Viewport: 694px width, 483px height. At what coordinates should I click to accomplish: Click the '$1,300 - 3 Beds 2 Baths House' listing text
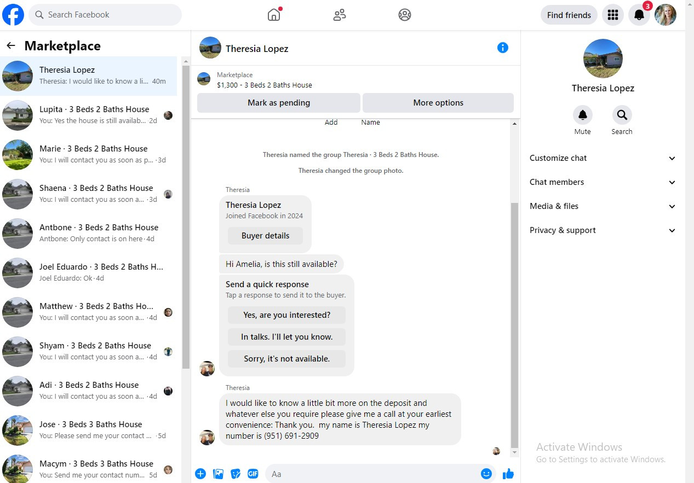265,85
